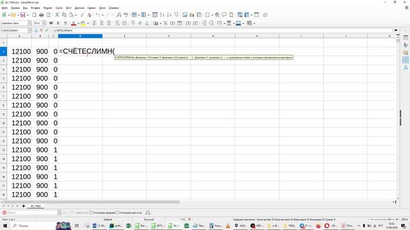The width and height of the screenshot is (410, 230).
Task: Adjust the zoom slider in status bar
Action: [x=389, y=219]
